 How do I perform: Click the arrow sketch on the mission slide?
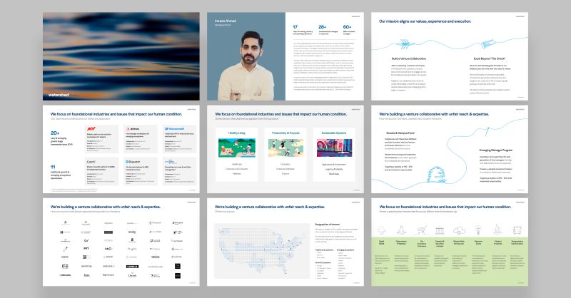[x=405, y=44]
